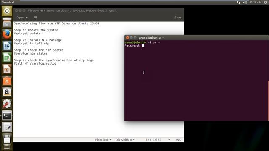Launch LibreOffice Calc from the dock

pos(7,57)
